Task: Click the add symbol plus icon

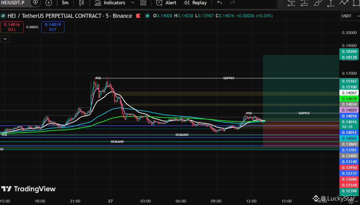Action: point(48,3)
